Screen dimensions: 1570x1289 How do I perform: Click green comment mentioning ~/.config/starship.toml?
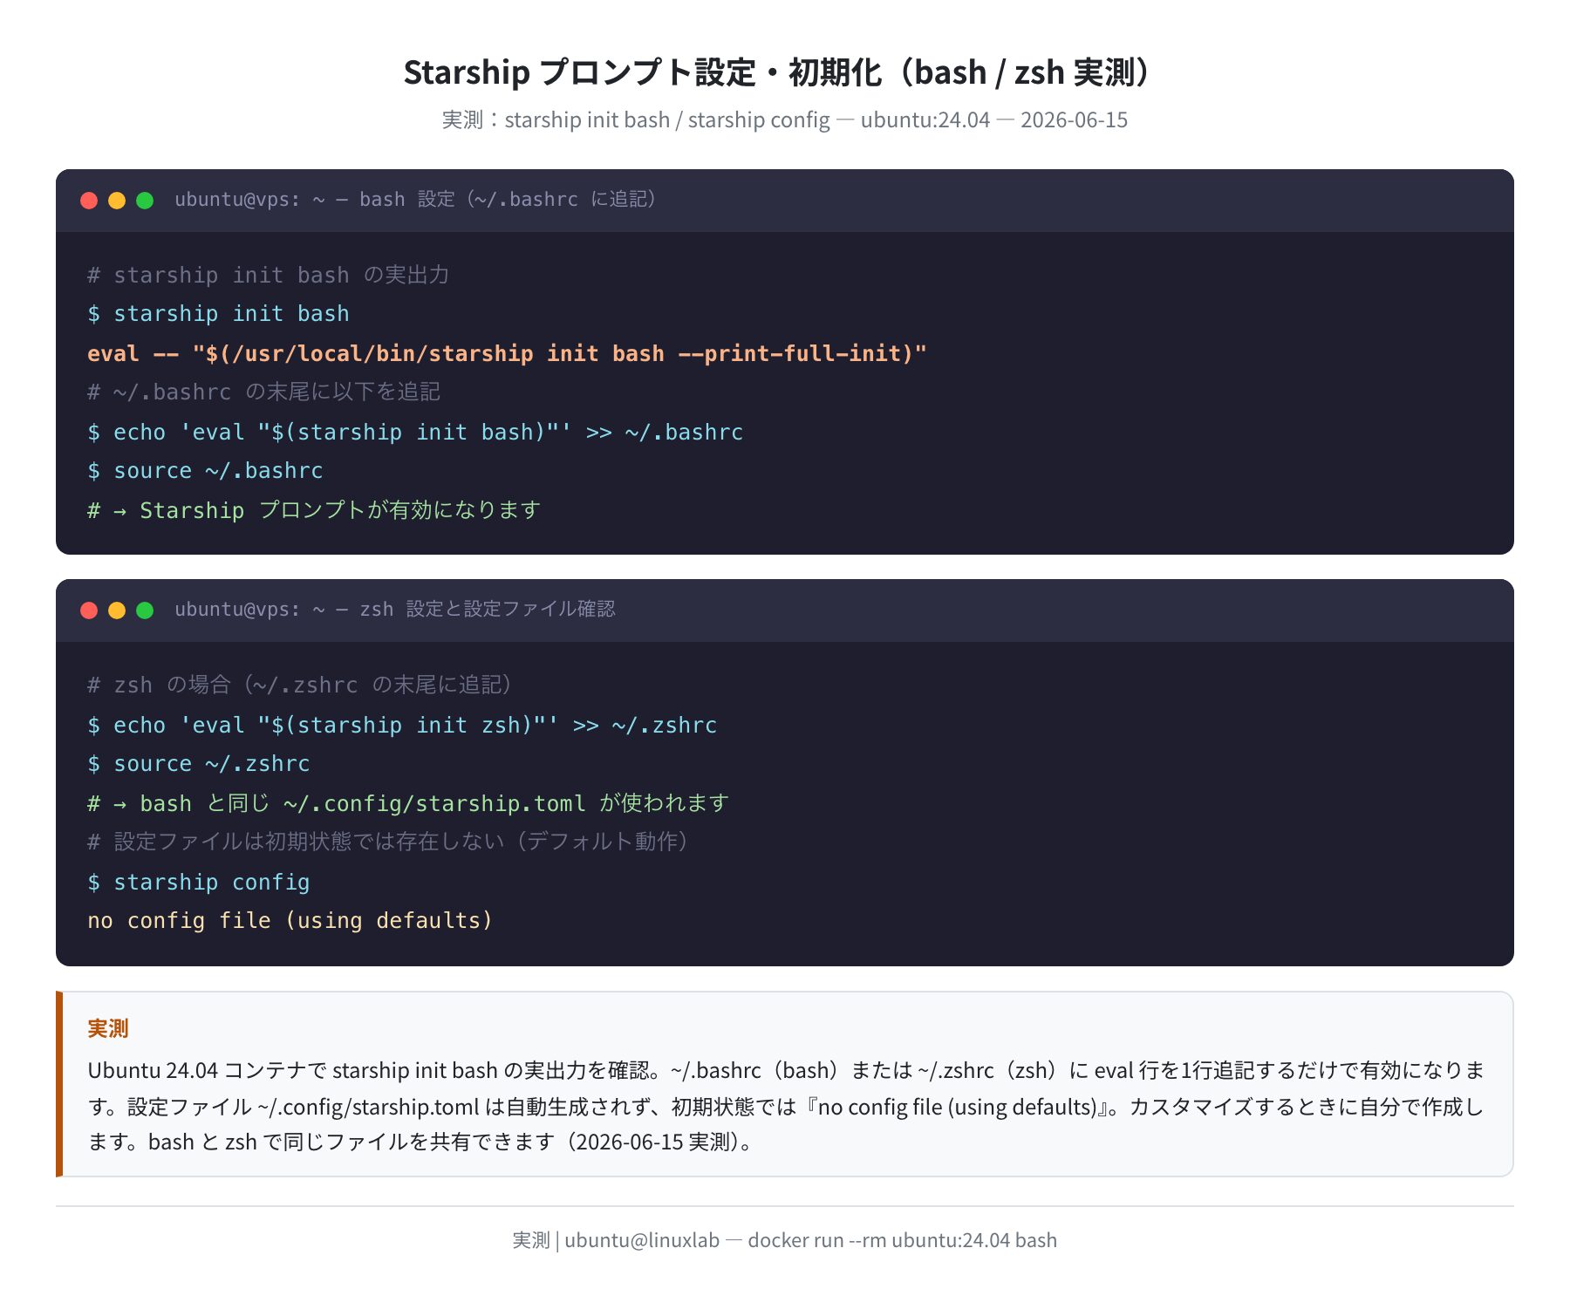point(408,803)
